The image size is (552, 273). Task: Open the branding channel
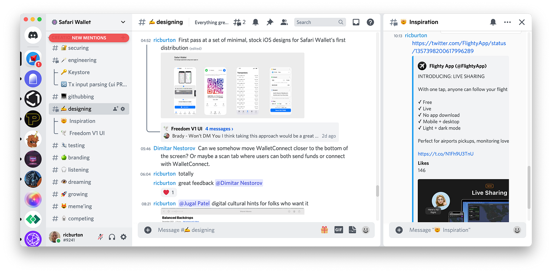click(89, 158)
